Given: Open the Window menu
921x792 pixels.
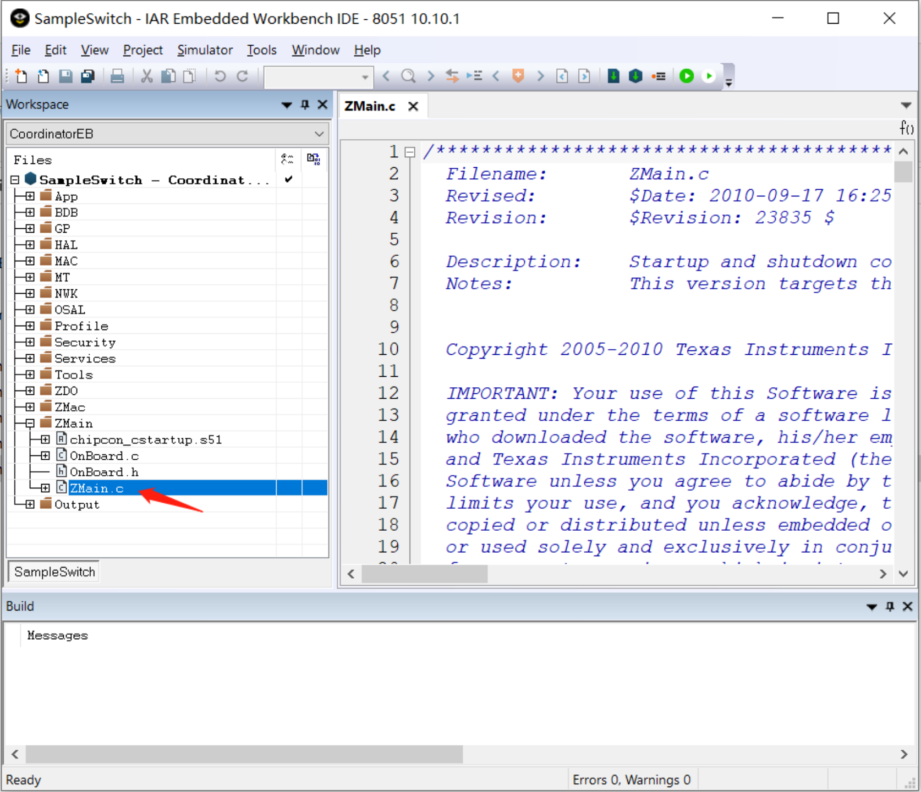Looking at the screenshot, I should coord(315,50).
